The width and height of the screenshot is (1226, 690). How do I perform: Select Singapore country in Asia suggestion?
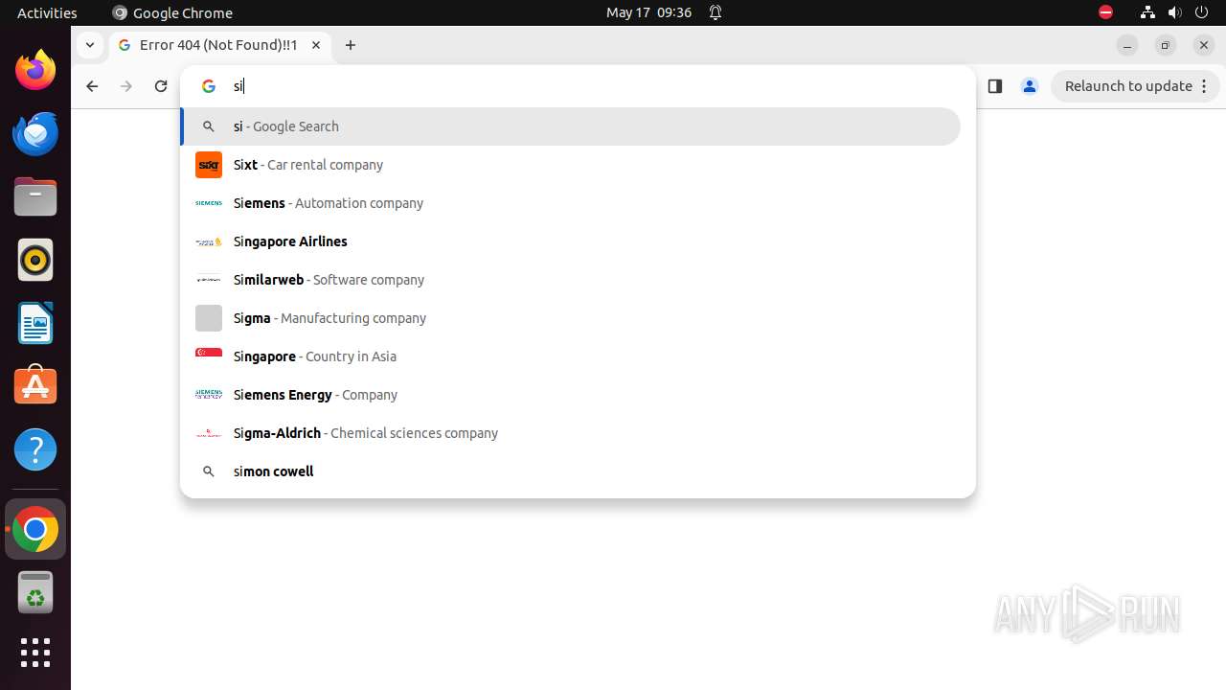tap(571, 356)
